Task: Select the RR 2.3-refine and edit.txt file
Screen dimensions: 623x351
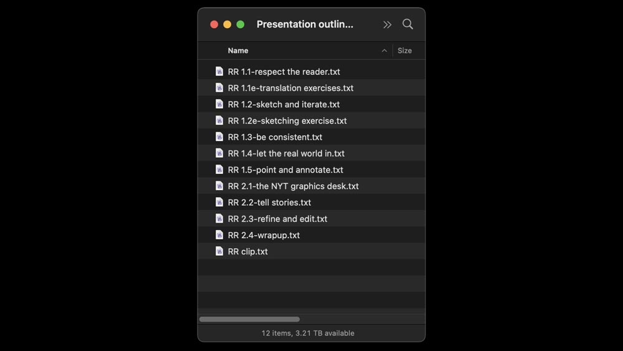Action: 277,219
